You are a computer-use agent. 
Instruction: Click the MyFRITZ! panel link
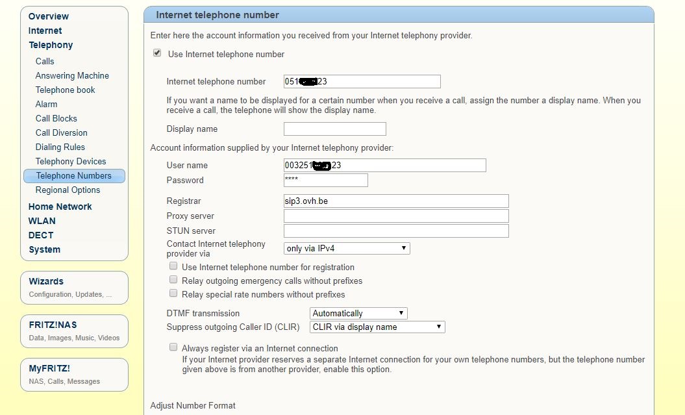point(49,368)
